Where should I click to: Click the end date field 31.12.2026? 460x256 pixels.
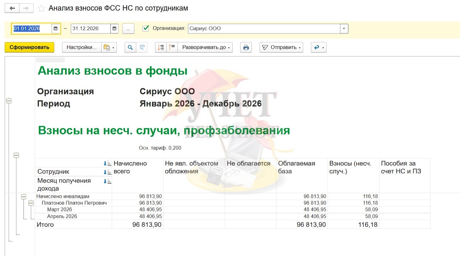point(90,28)
